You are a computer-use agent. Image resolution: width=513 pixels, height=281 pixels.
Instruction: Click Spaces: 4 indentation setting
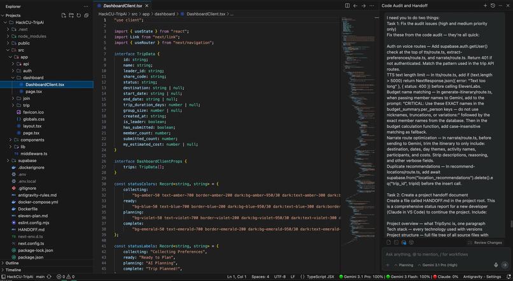click(260, 277)
